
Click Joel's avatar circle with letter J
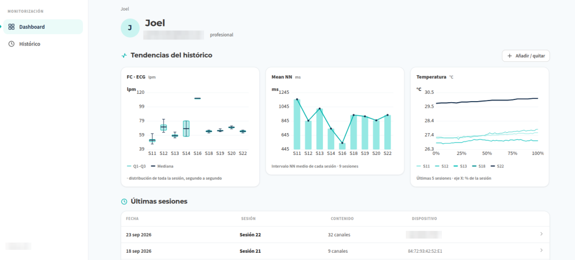(130, 28)
